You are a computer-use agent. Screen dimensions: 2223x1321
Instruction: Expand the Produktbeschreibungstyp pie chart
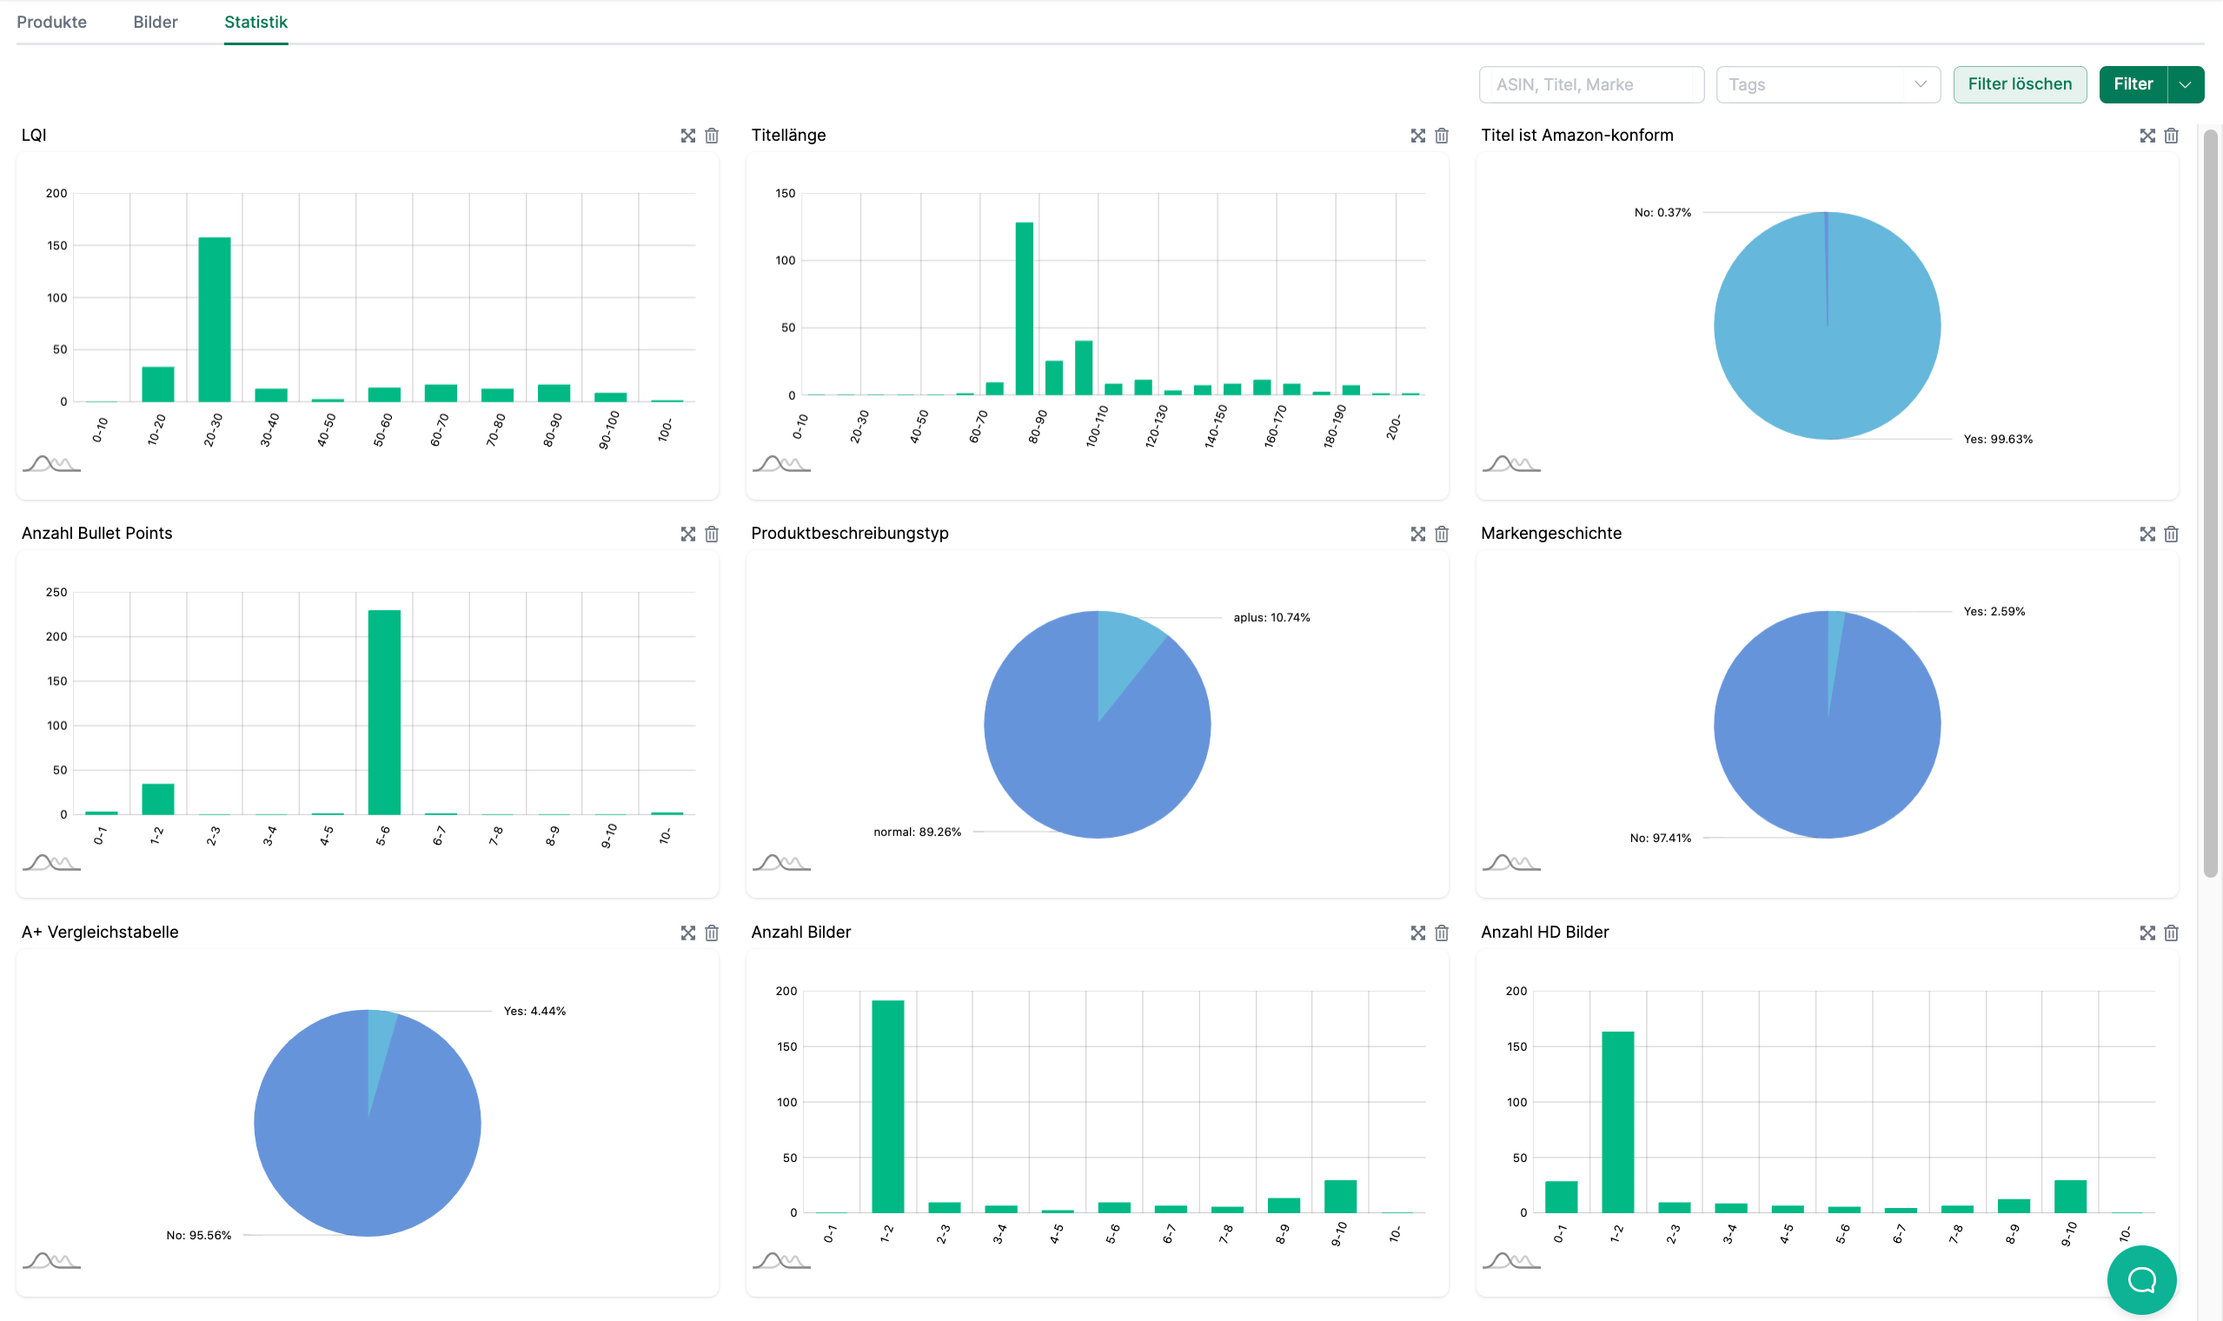tap(1417, 534)
